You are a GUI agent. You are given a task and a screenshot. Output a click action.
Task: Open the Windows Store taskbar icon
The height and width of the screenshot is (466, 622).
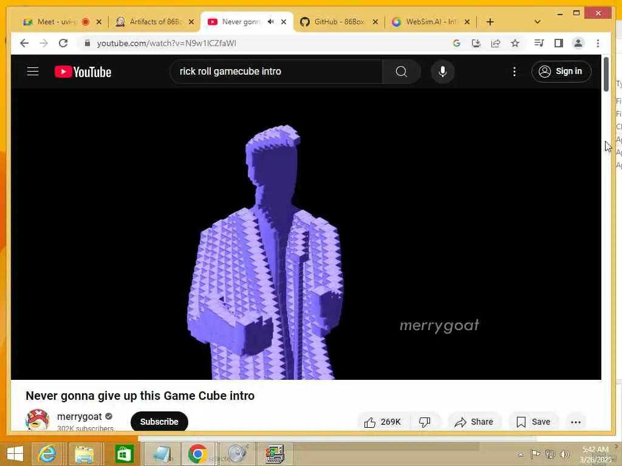coord(124,454)
